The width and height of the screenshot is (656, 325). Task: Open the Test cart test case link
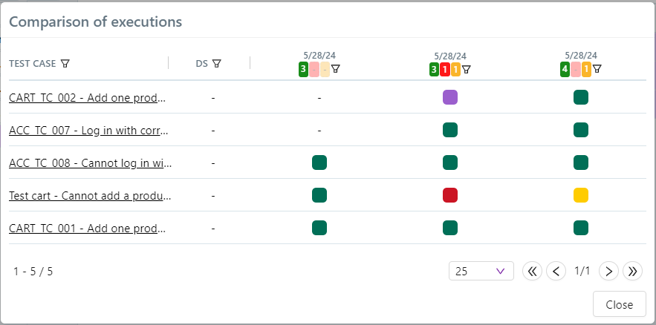point(88,196)
